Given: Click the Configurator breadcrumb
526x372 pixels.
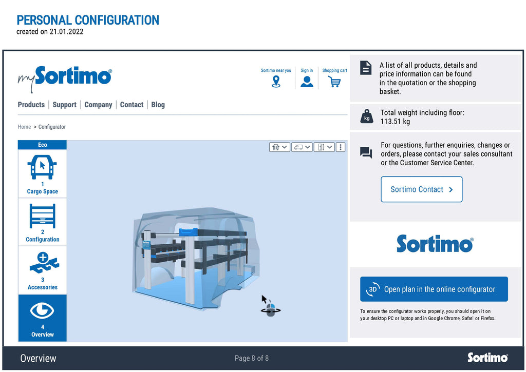Looking at the screenshot, I should pyautogui.click(x=52, y=127).
